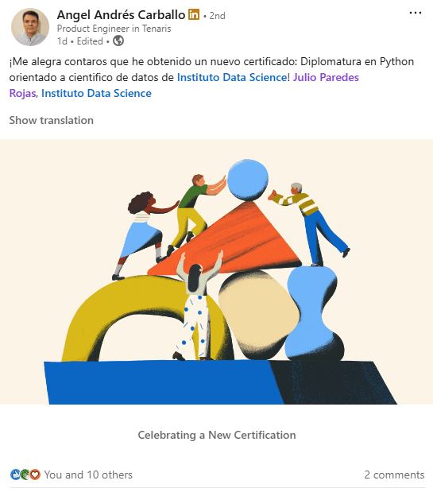Click the 'Celebrating a New Certification' caption
Screen dimensions: 433x492
(217, 435)
